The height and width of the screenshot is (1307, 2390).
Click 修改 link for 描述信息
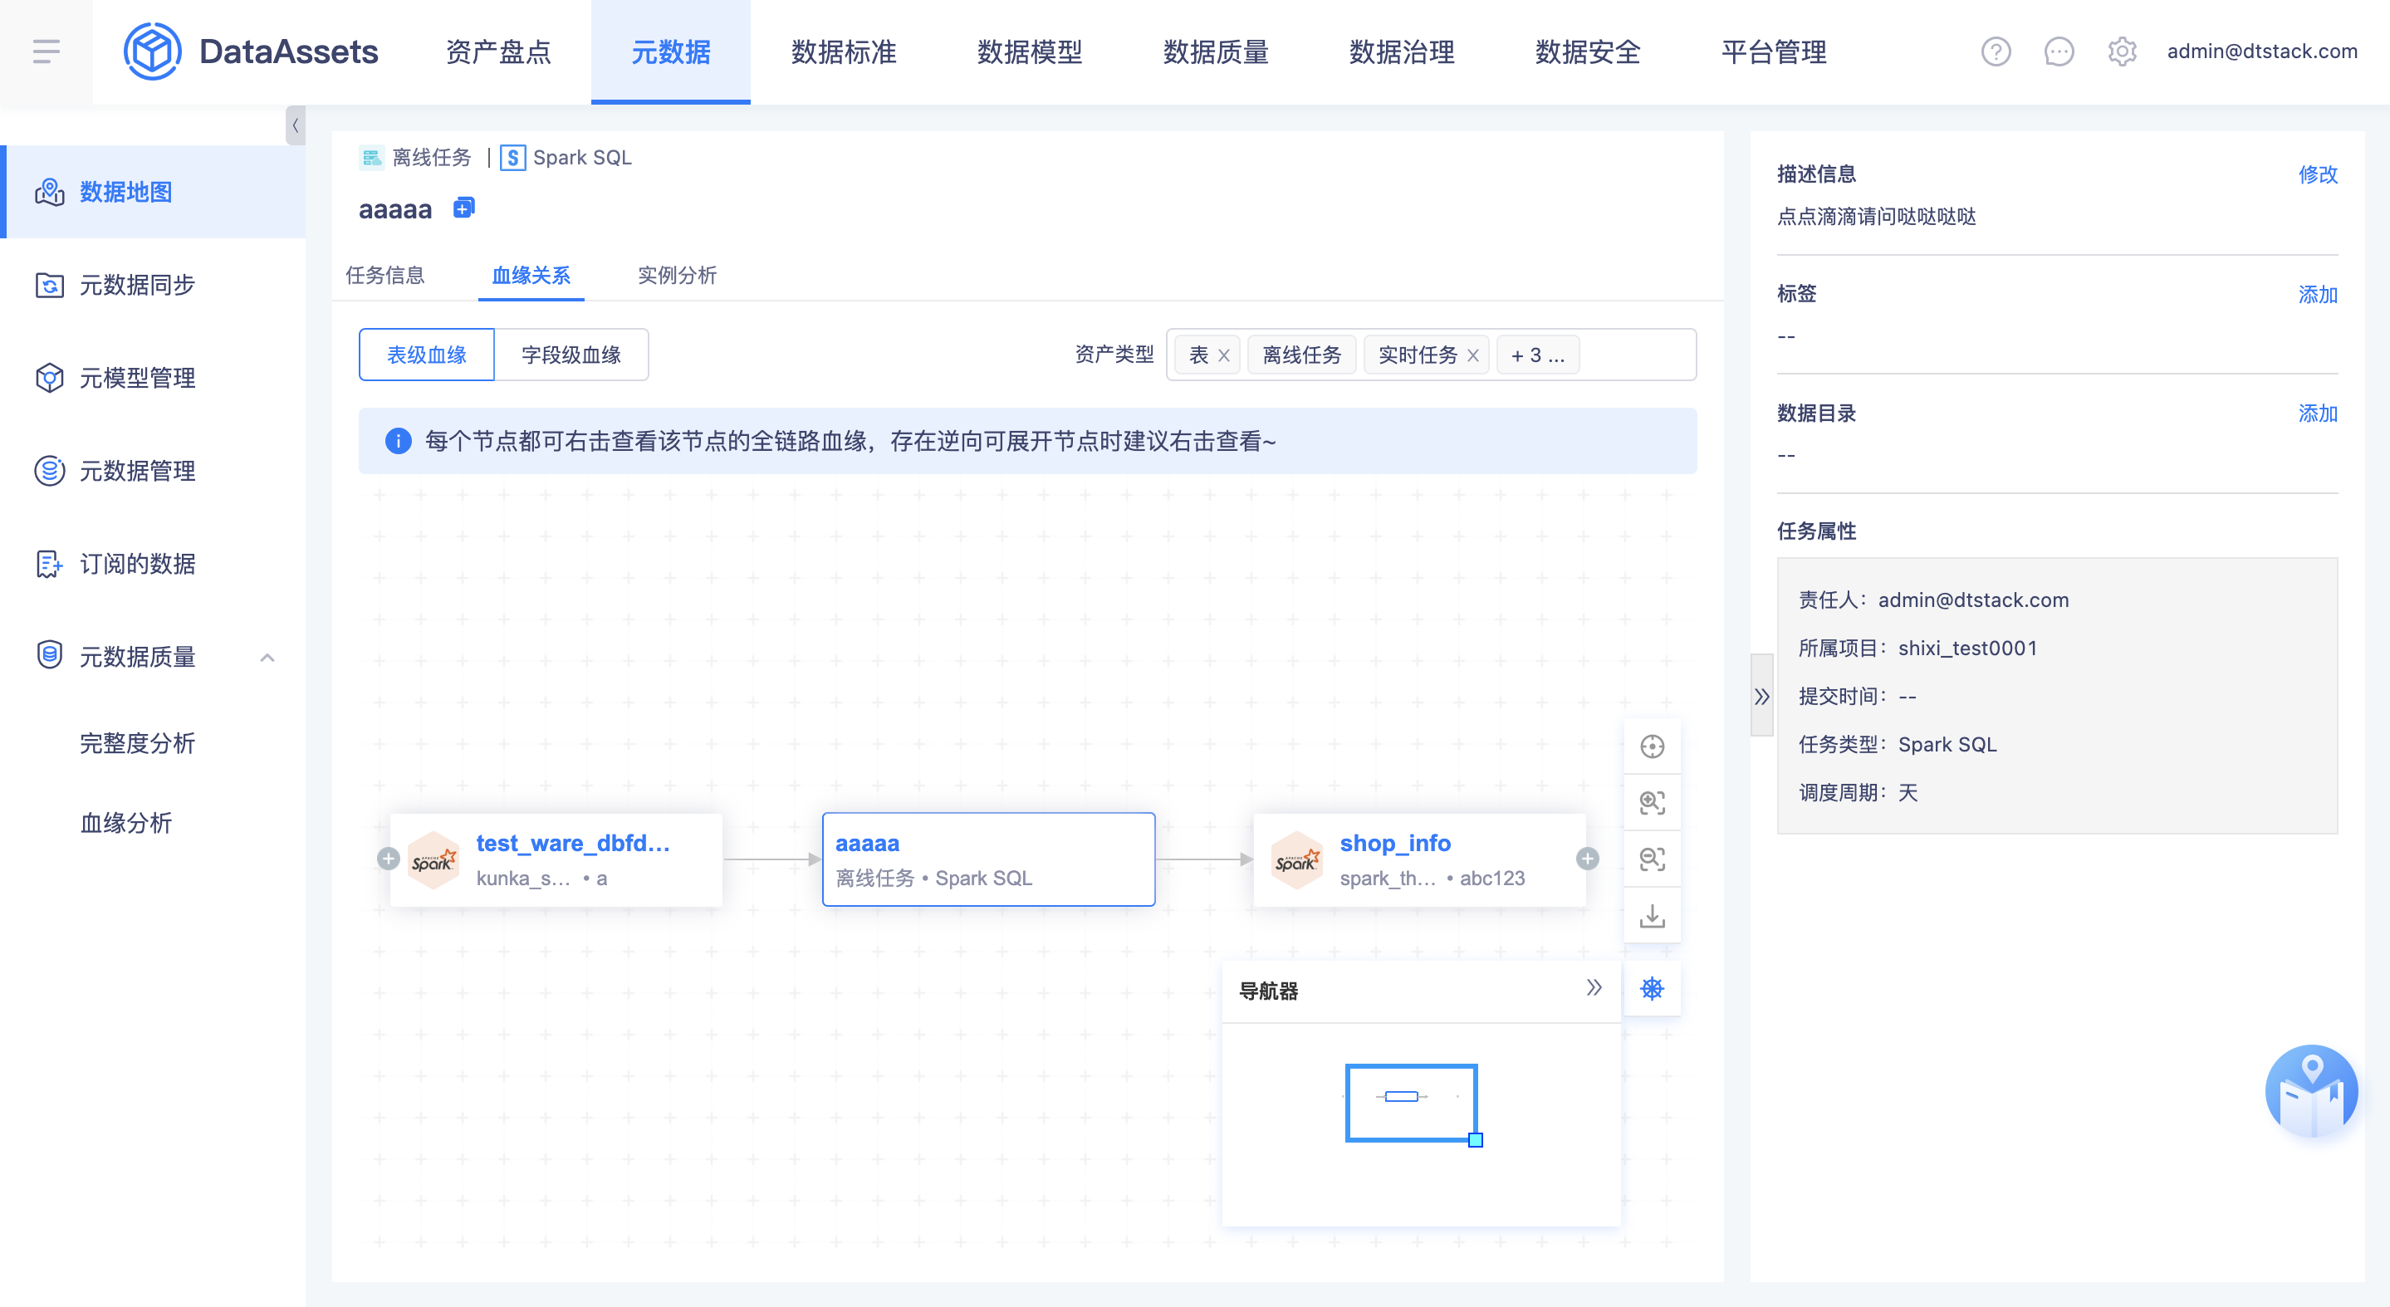(2318, 174)
